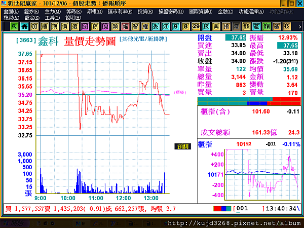Image resolution: width=304 pixels, height=228 pixels.
Task: Click the cyan 9 toolbar icon
Action: click(x=176, y=26)
